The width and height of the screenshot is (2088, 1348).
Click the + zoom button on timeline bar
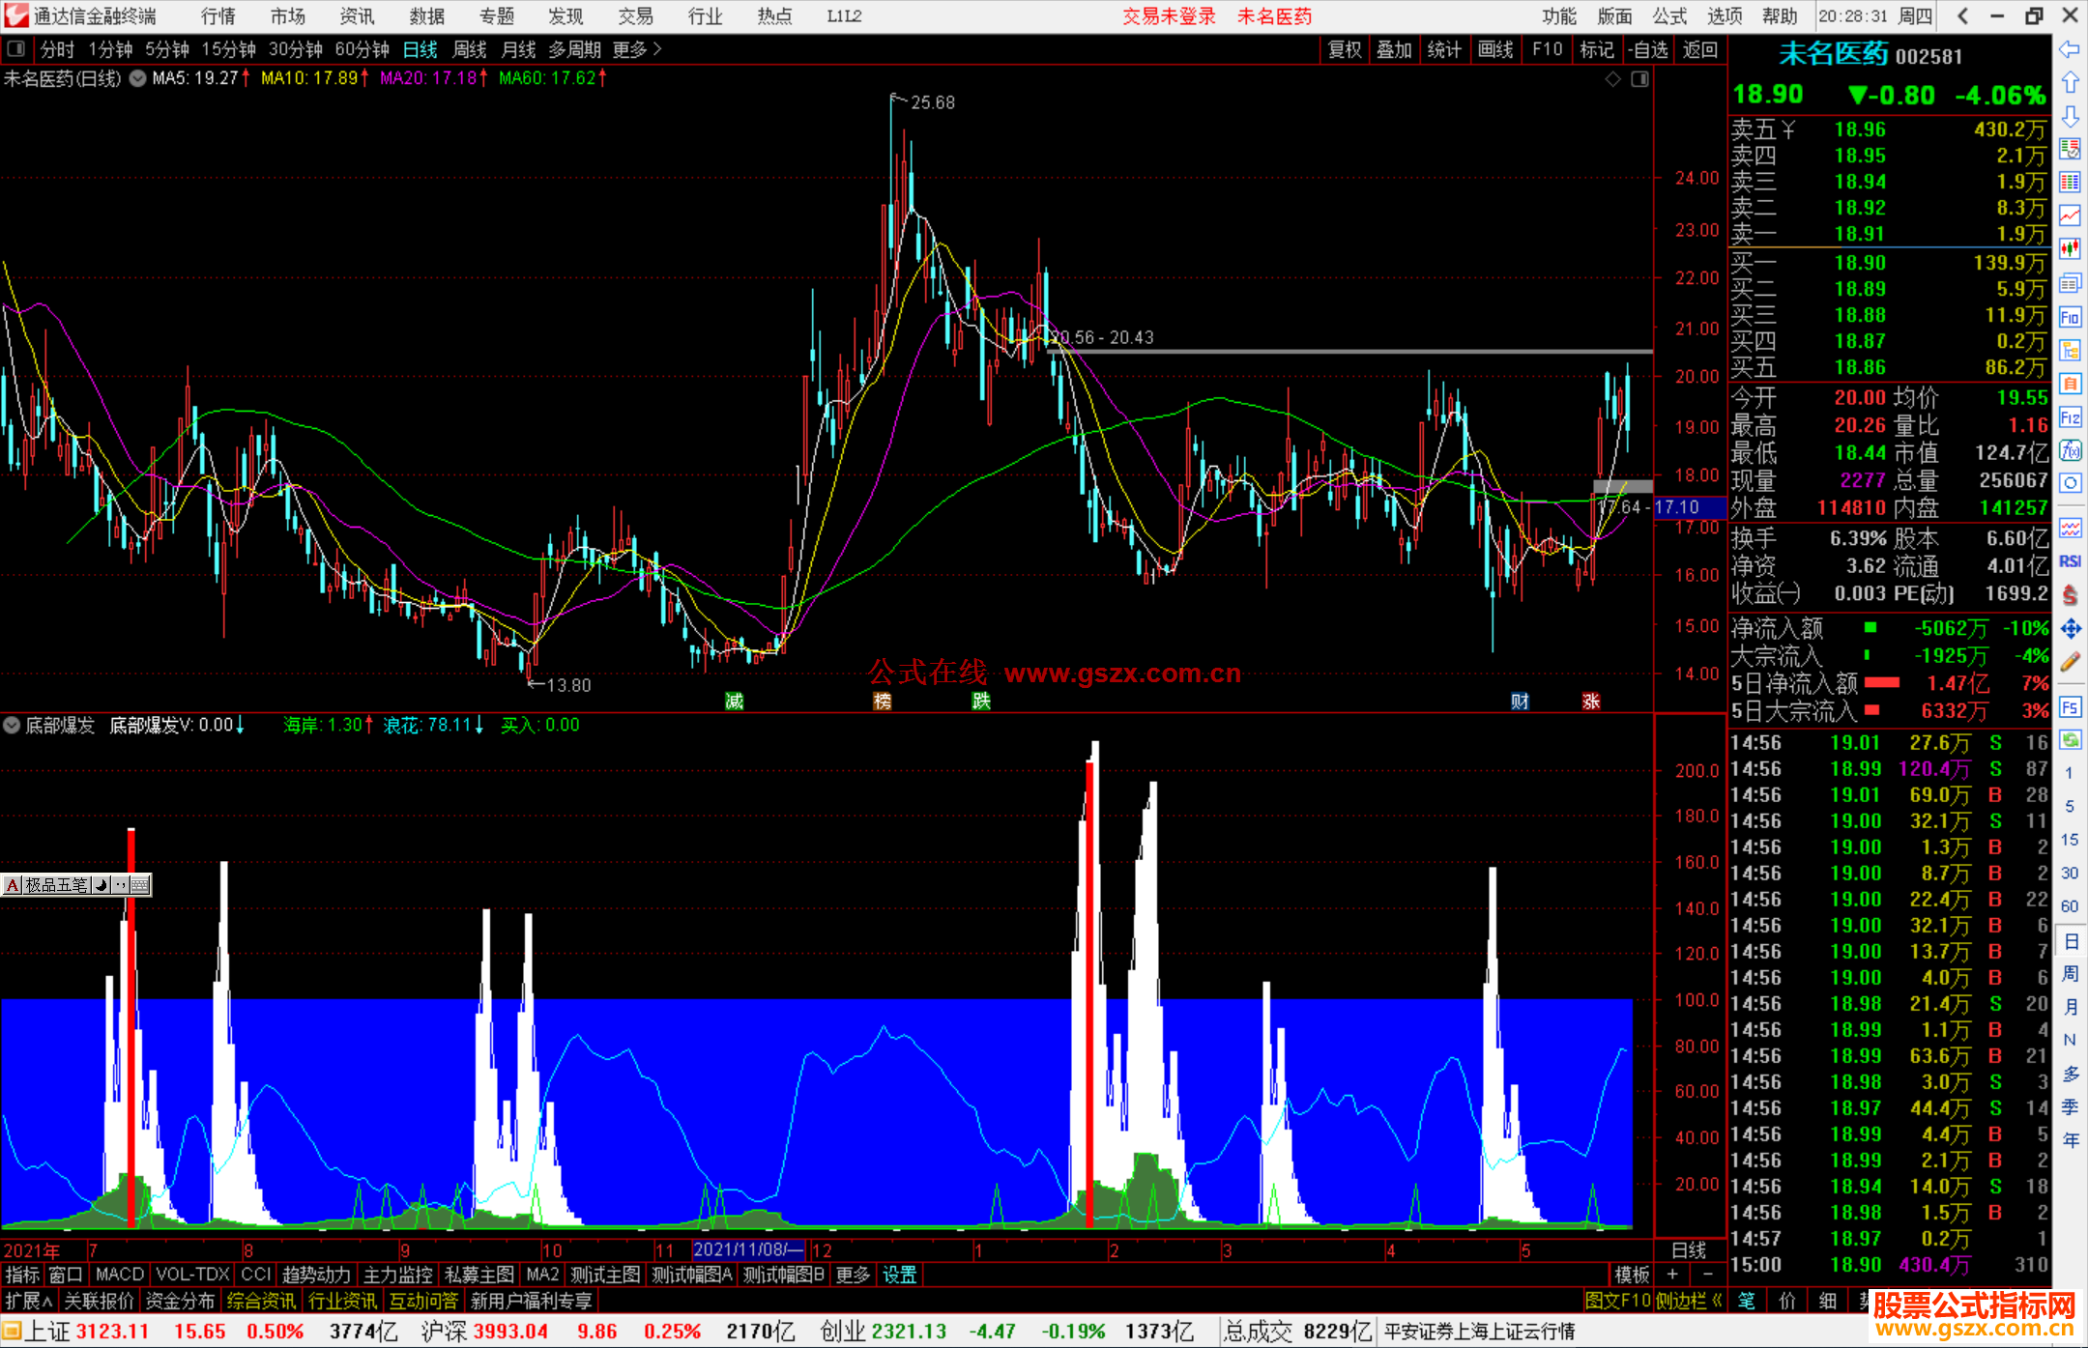tap(1673, 1275)
